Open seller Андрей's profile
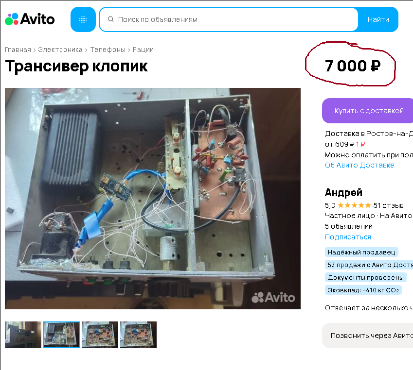This screenshot has height=370, width=413. click(343, 192)
